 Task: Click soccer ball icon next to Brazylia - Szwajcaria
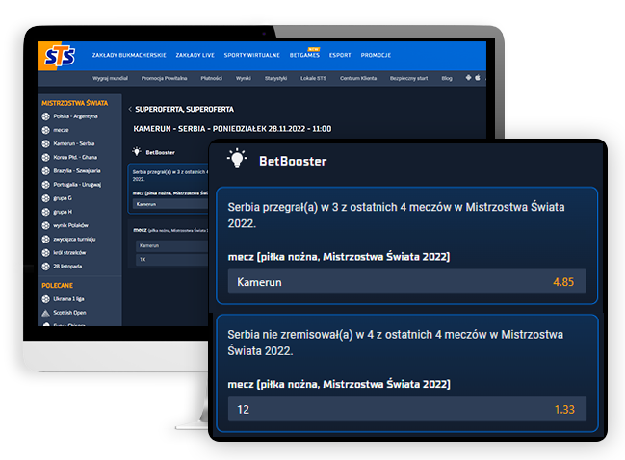[46, 171]
